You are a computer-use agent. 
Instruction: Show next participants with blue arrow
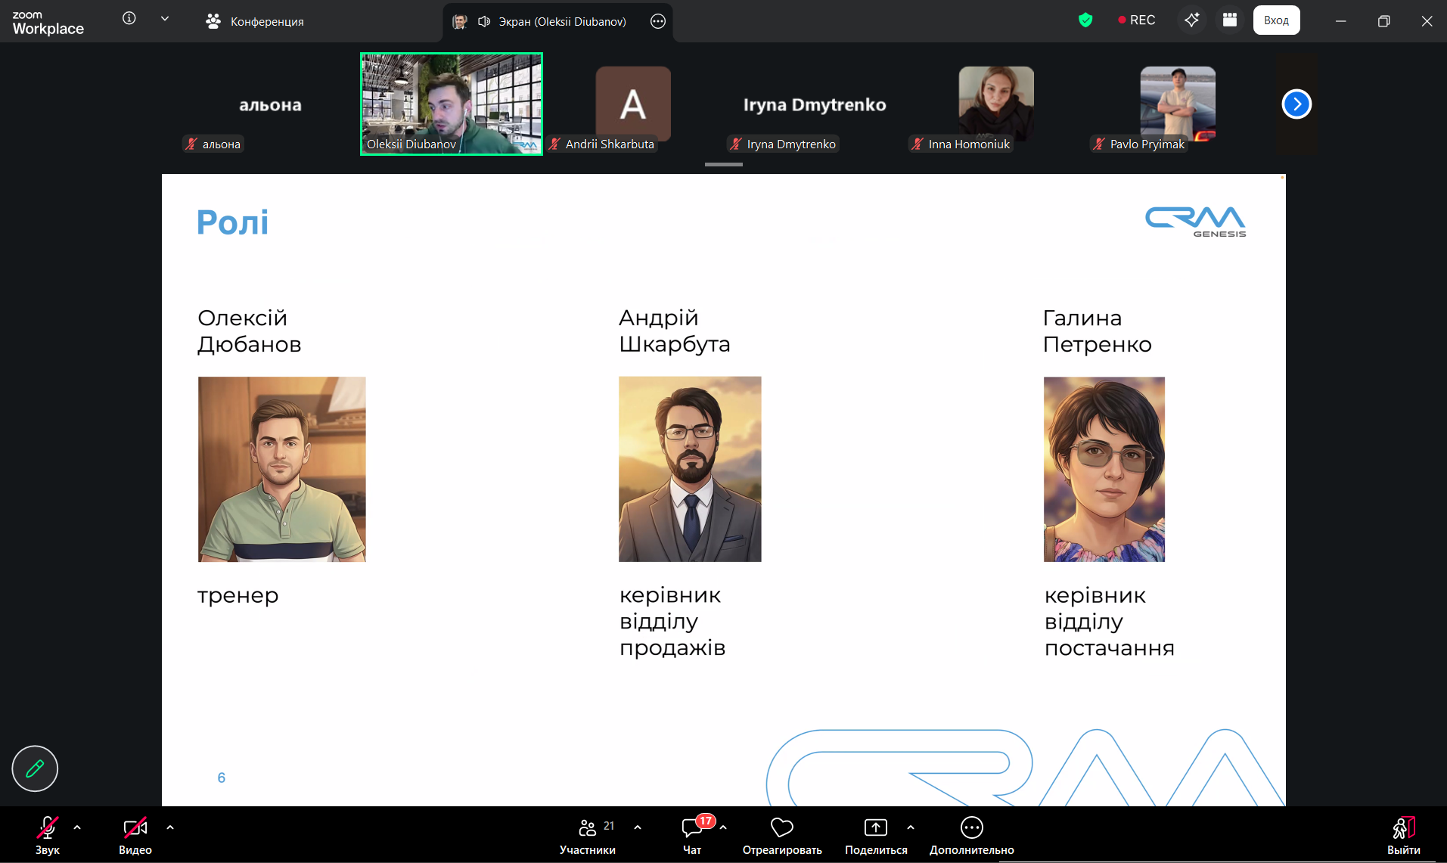[x=1296, y=104]
